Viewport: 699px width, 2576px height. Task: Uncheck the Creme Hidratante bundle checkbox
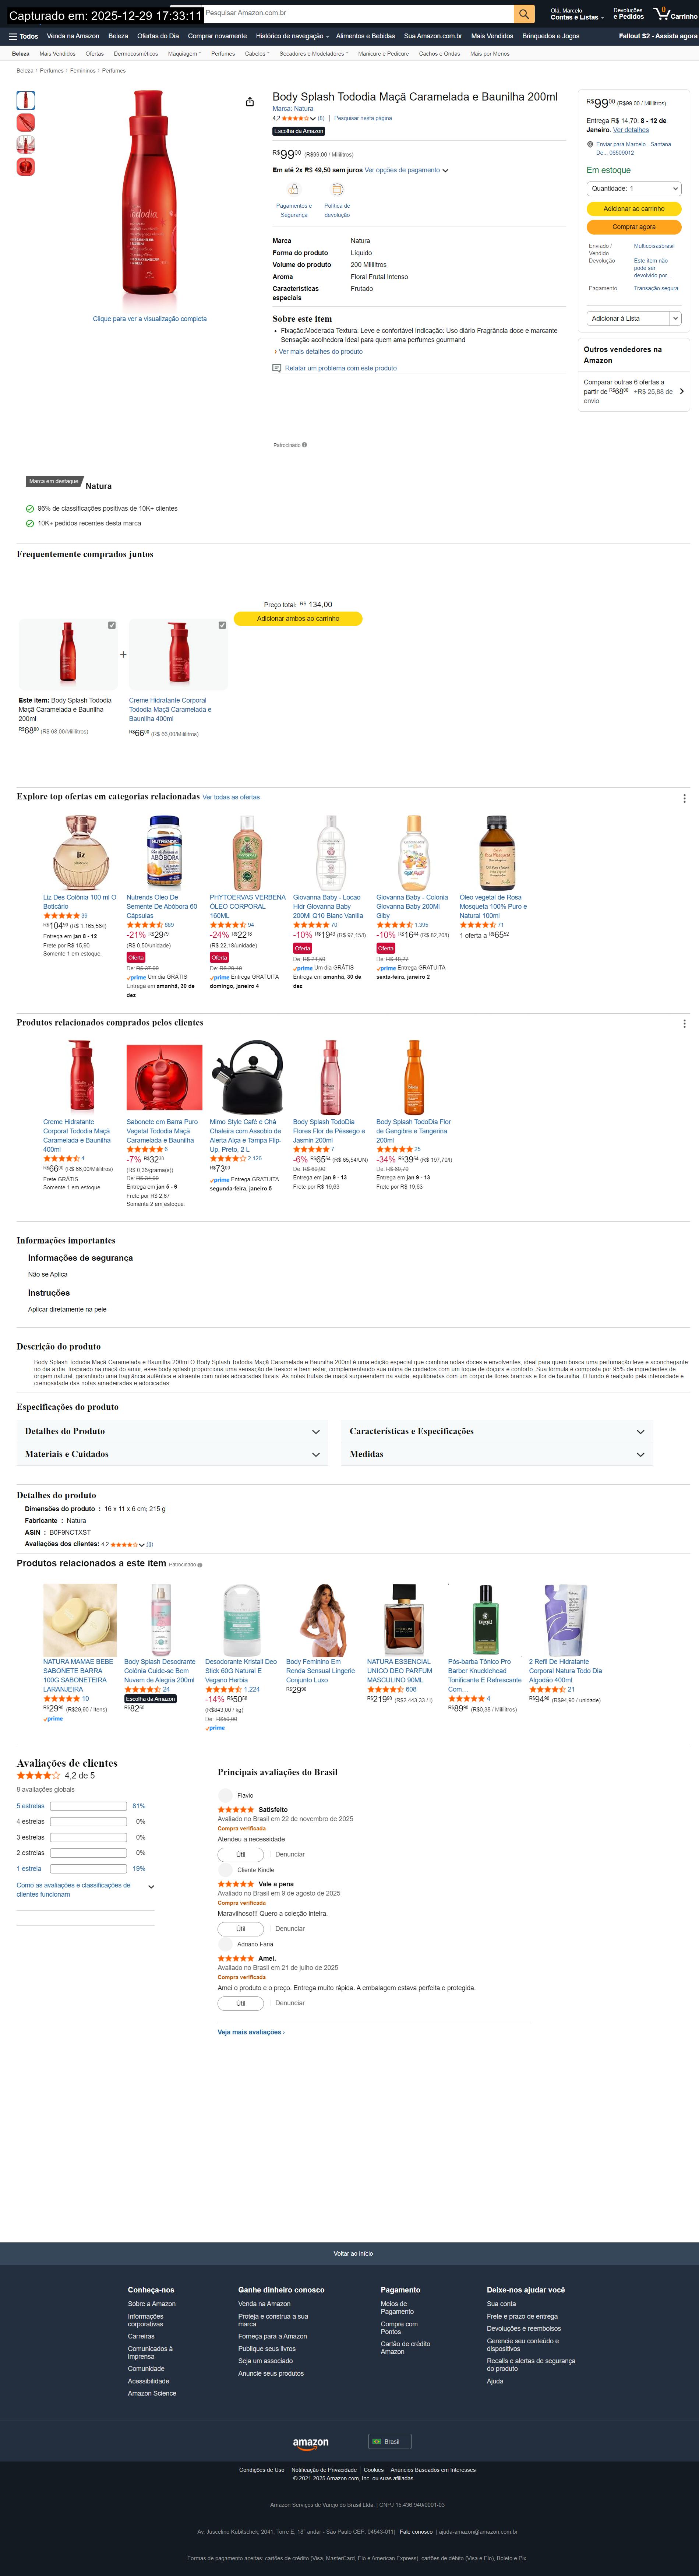coord(222,625)
